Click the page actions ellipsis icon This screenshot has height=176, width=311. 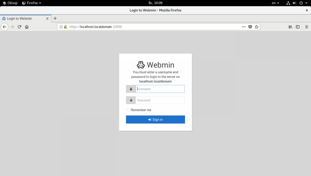[x=244, y=27]
